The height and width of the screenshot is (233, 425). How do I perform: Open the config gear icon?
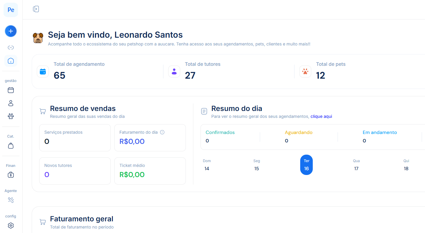click(11, 225)
